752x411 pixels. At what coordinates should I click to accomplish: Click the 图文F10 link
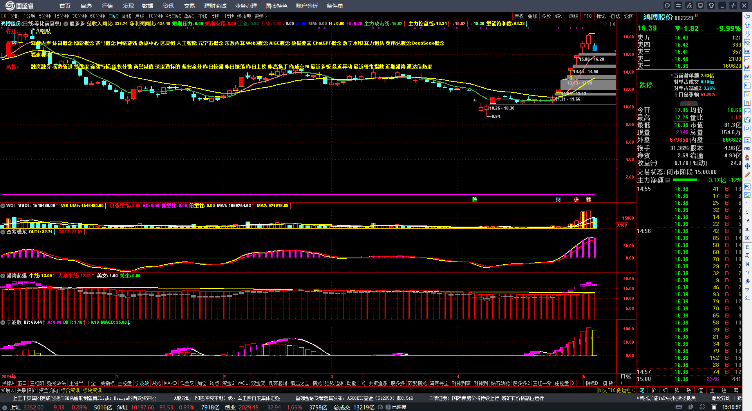point(607,390)
